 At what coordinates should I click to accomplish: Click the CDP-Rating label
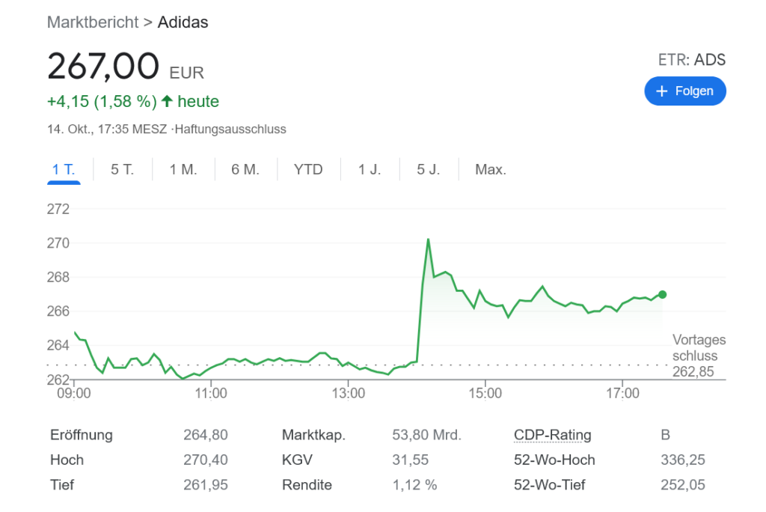(552, 435)
